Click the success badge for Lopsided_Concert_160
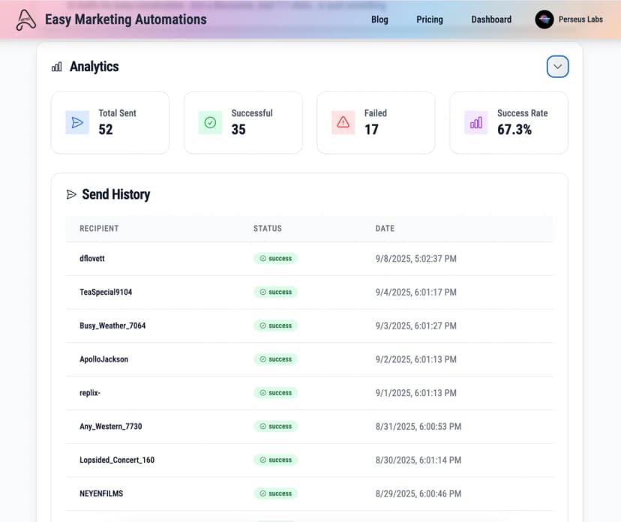 coord(276,460)
